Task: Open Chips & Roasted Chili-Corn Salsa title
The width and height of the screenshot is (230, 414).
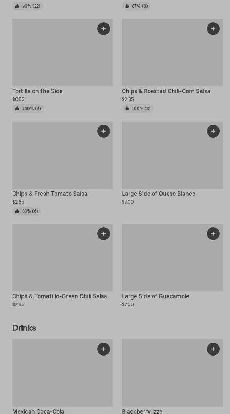Action: (166, 91)
